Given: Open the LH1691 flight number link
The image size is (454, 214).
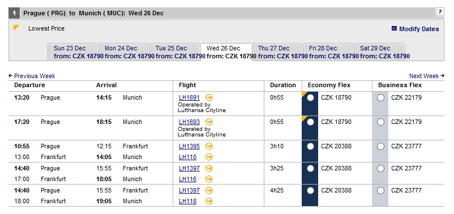Looking at the screenshot, I should [190, 97].
